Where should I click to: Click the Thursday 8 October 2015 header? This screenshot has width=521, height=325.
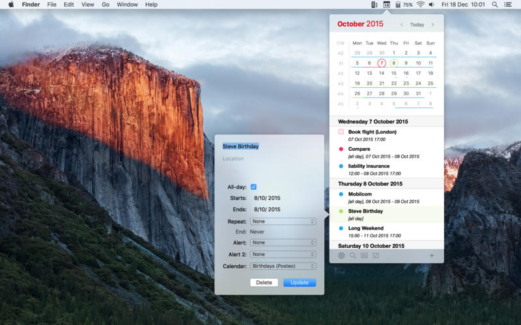click(386, 184)
